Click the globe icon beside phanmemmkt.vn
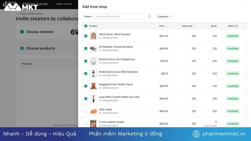 (196, 134)
